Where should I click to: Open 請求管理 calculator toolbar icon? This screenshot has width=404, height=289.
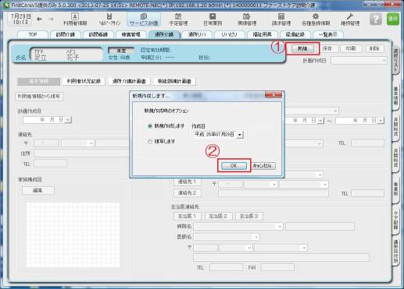tap(281, 19)
